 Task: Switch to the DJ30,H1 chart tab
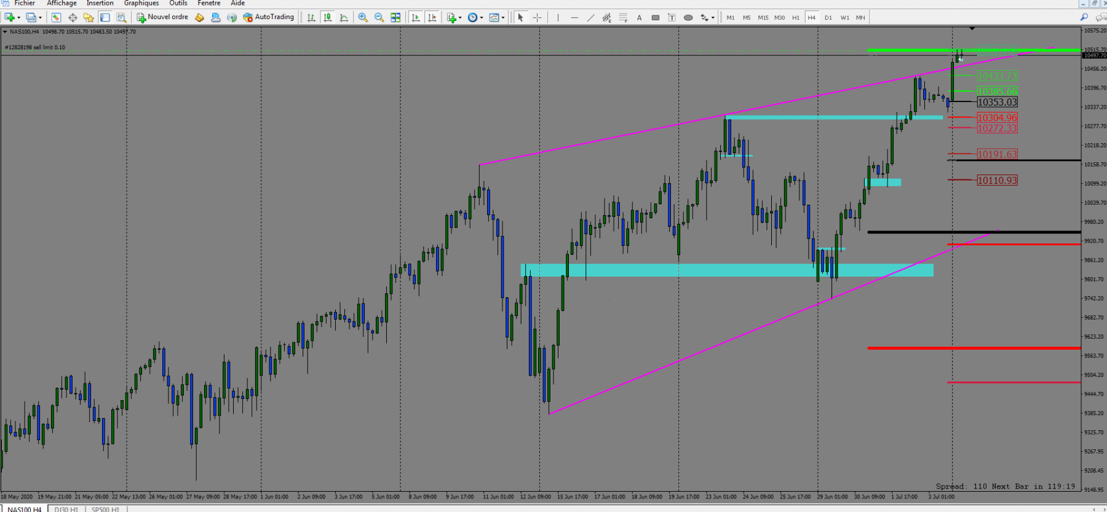click(x=66, y=509)
